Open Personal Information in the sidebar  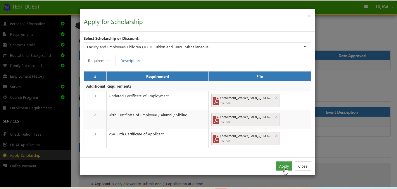(x=27, y=24)
